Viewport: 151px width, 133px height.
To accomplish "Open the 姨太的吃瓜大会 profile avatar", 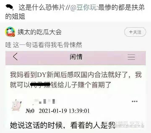I will coord(10,32).
